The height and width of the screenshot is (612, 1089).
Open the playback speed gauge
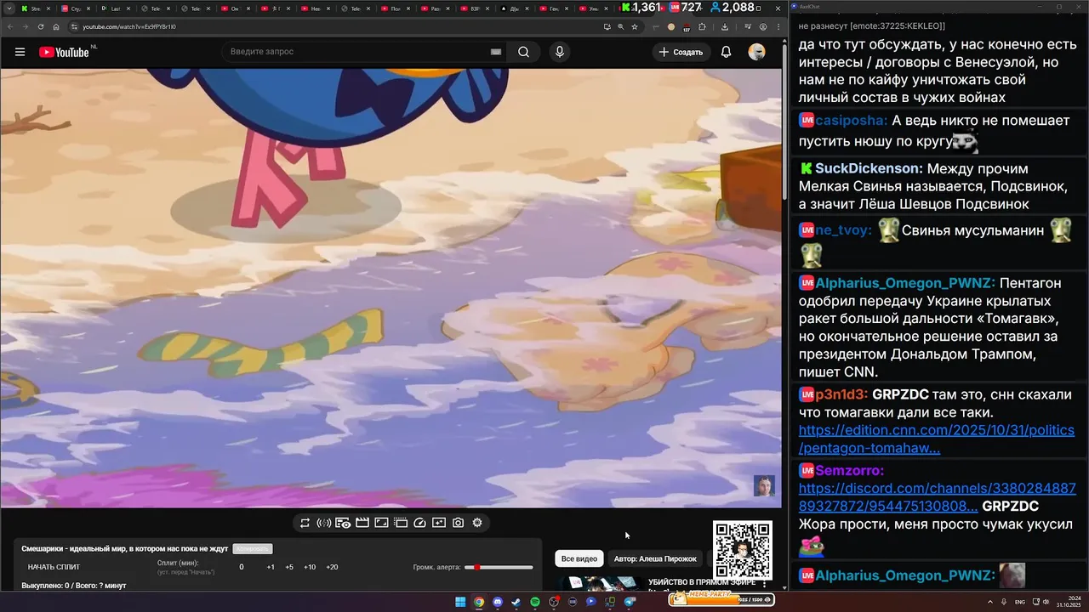pos(419,523)
